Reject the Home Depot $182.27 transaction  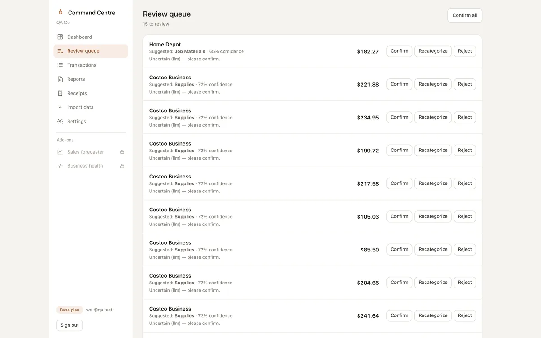coord(465,51)
